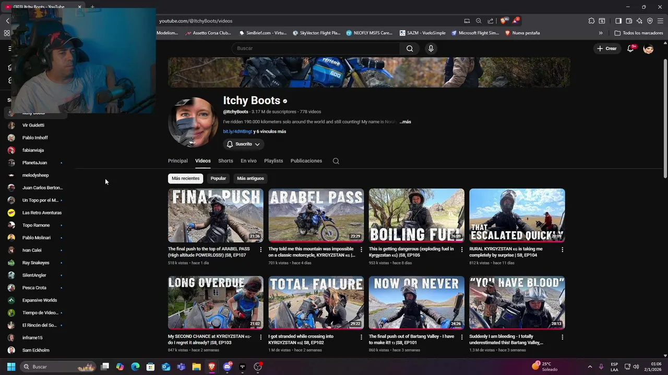Open Brave VPN shield icon
Screen dimensions: 668x375
click(650, 21)
